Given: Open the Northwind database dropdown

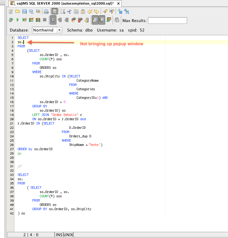Looking at the screenshot, I should [59, 30].
